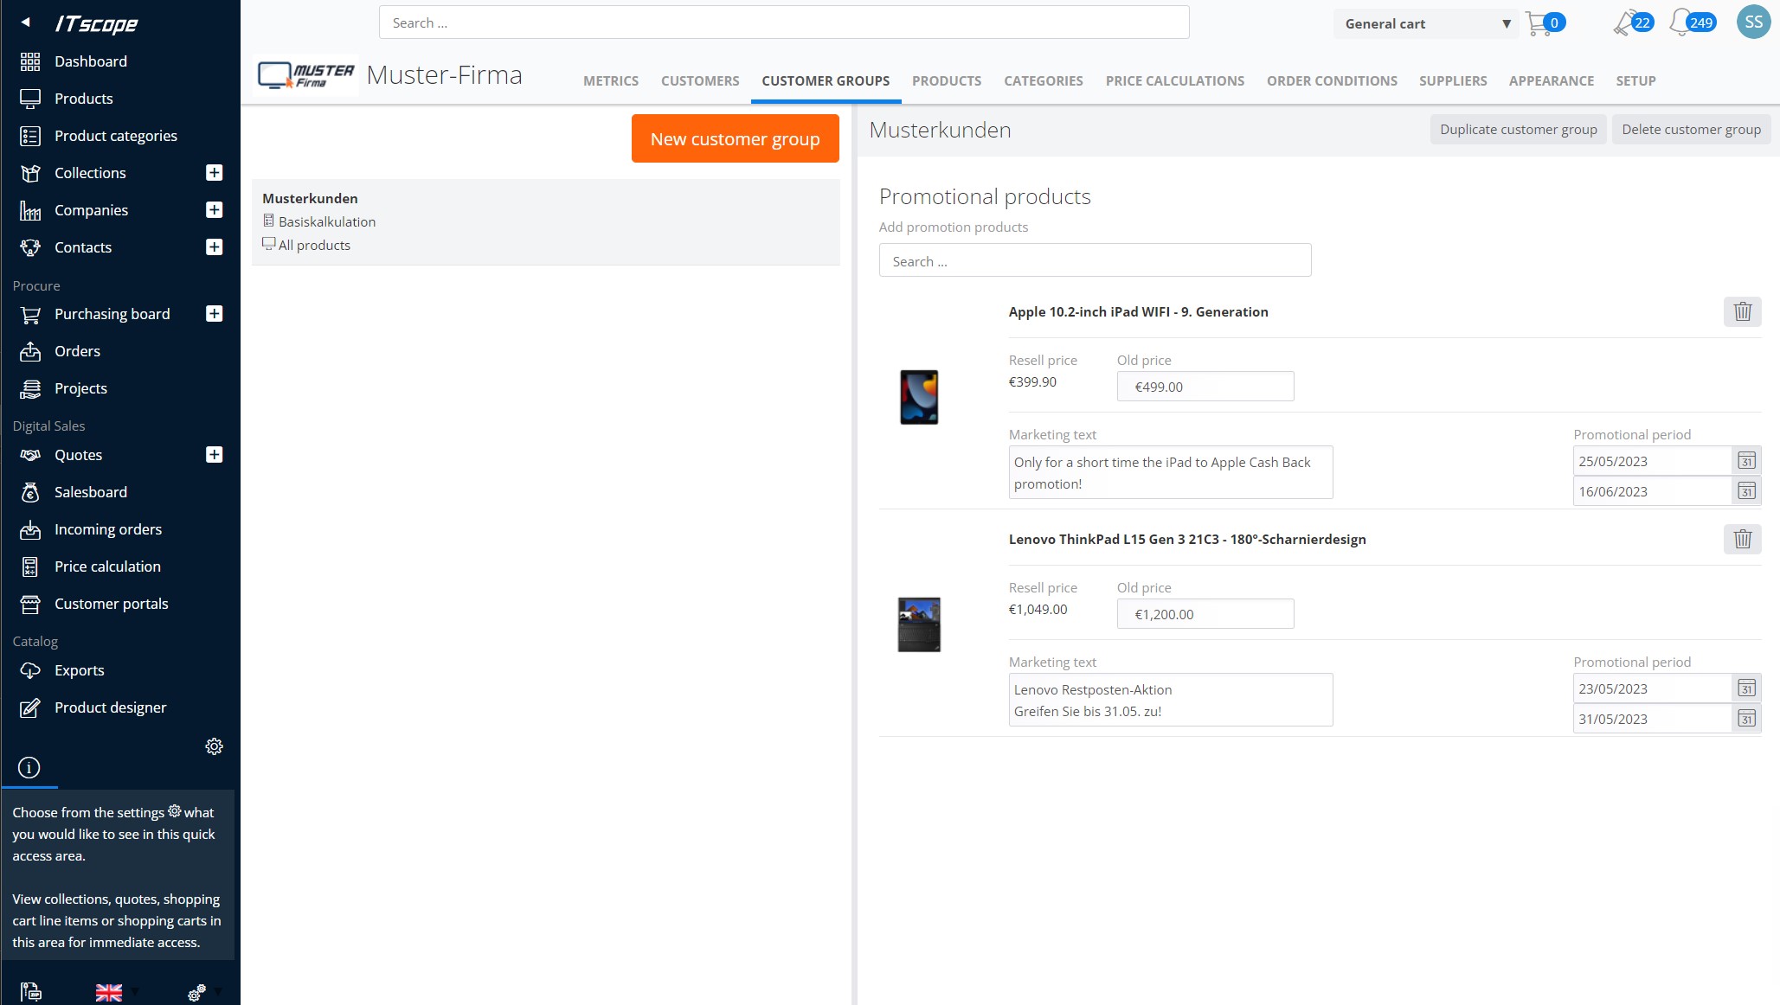Edit the ThinkPad old price €1,200.00 field

(1205, 614)
